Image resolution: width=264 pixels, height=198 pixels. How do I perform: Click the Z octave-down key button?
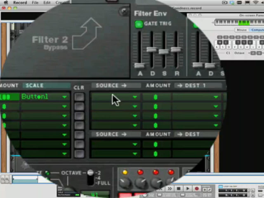pos(253,53)
